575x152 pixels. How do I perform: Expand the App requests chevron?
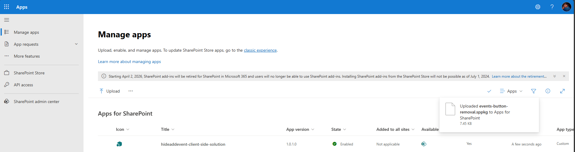(x=76, y=44)
